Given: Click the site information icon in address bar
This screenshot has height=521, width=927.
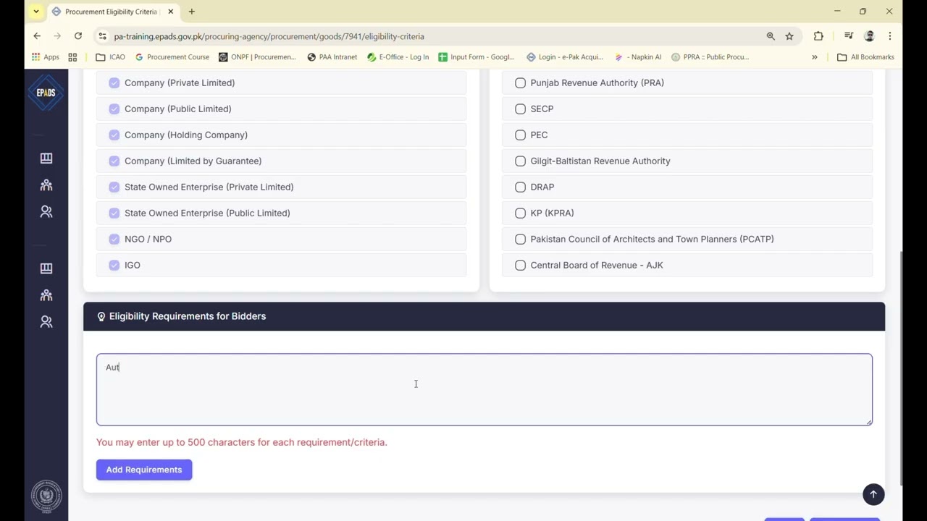Looking at the screenshot, I should (103, 36).
